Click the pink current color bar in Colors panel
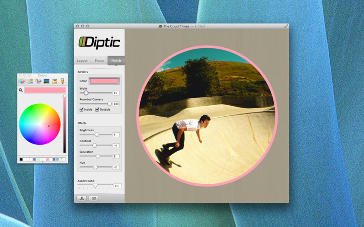Viewport: 364px width, 227px height. click(x=45, y=90)
